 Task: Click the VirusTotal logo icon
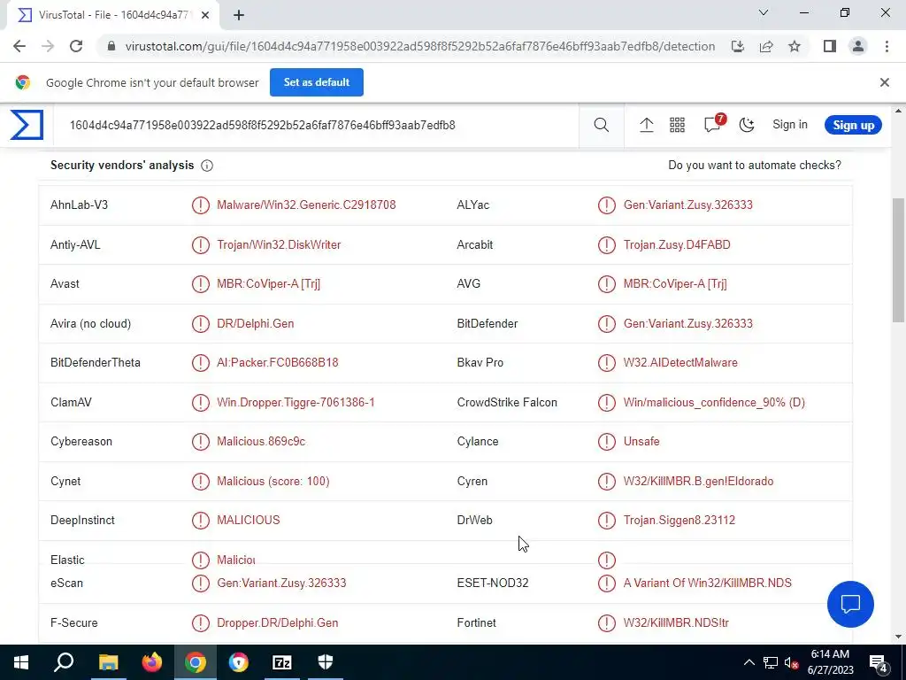point(27,125)
